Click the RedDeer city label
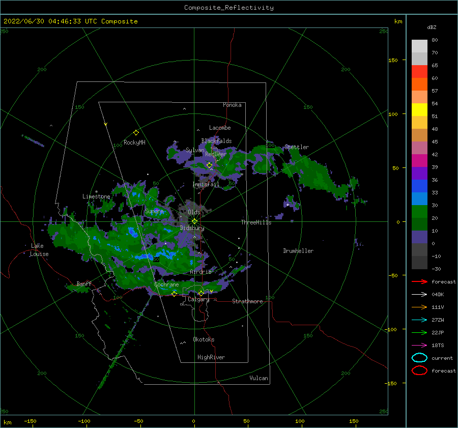Viewport: 458px width, 428px height. pyautogui.click(x=216, y=154)
